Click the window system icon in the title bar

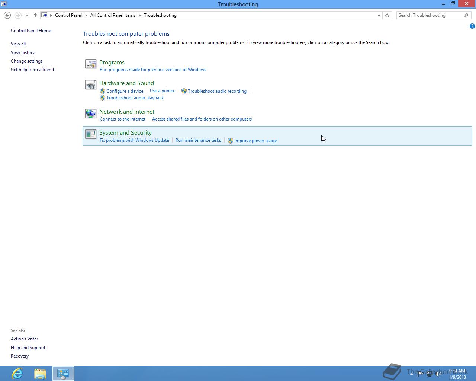coord(4,4)
